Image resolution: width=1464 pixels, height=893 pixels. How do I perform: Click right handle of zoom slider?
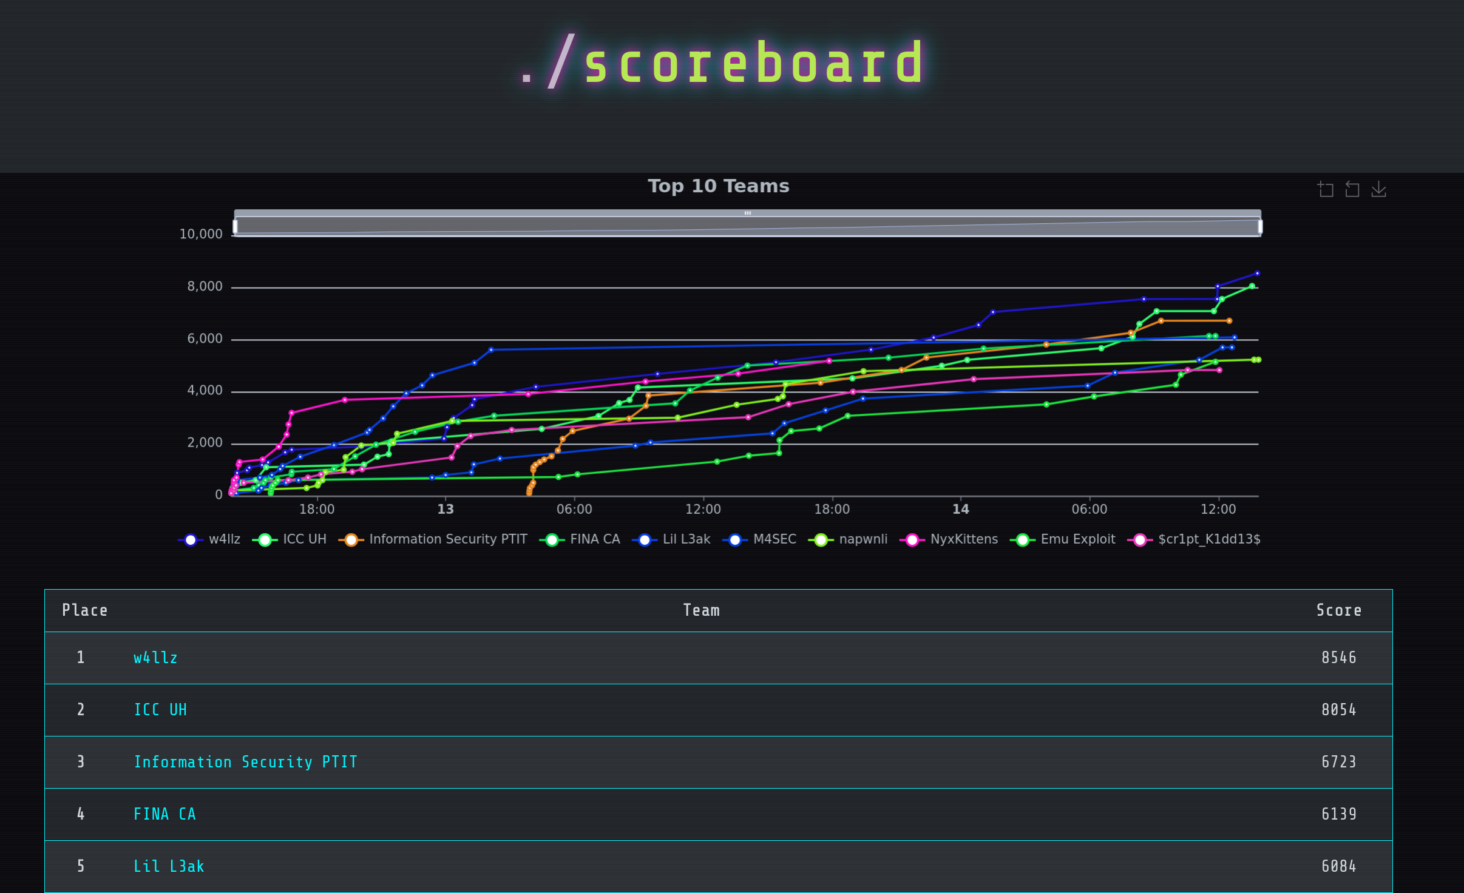tap(1260, 227)
